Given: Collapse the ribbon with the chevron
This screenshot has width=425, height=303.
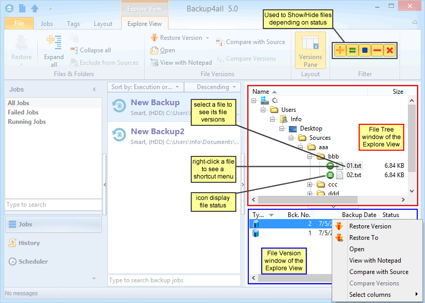Looking at the screenshot, I should coord(415,22).
